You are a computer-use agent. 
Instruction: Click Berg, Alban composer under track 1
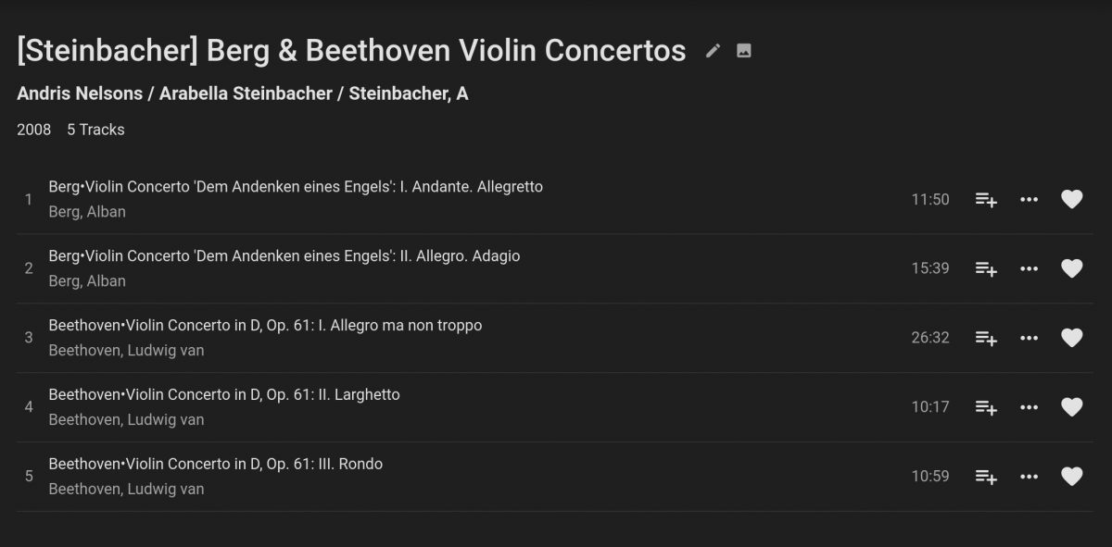pos(87,212)
